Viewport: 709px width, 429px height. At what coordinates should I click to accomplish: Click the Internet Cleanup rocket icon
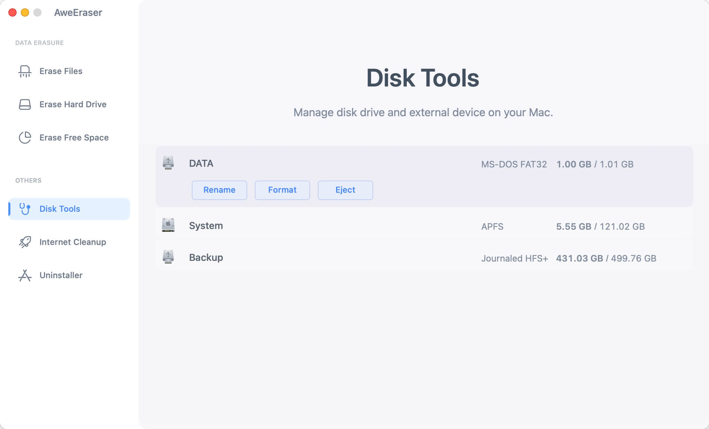click(25, 242)
